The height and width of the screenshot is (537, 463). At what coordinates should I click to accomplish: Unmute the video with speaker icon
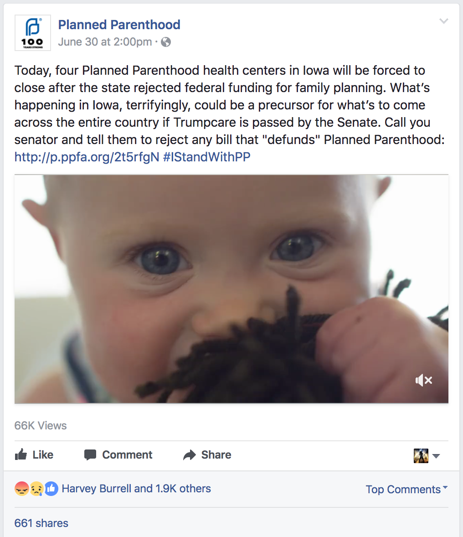[424, 380]
